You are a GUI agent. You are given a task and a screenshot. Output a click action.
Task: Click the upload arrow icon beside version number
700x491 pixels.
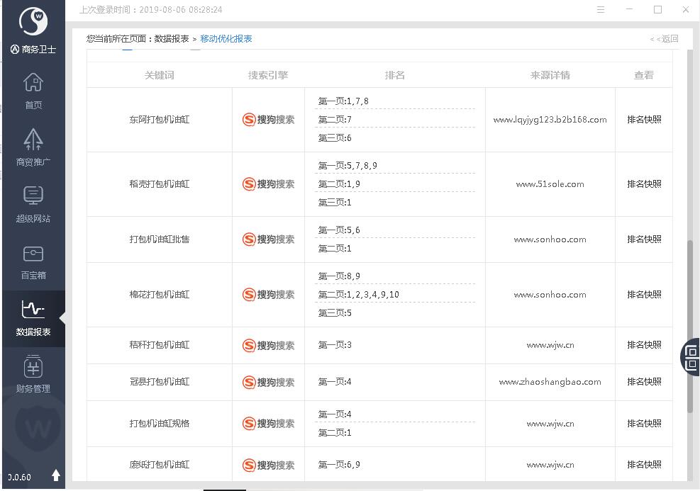click(56, 475)
